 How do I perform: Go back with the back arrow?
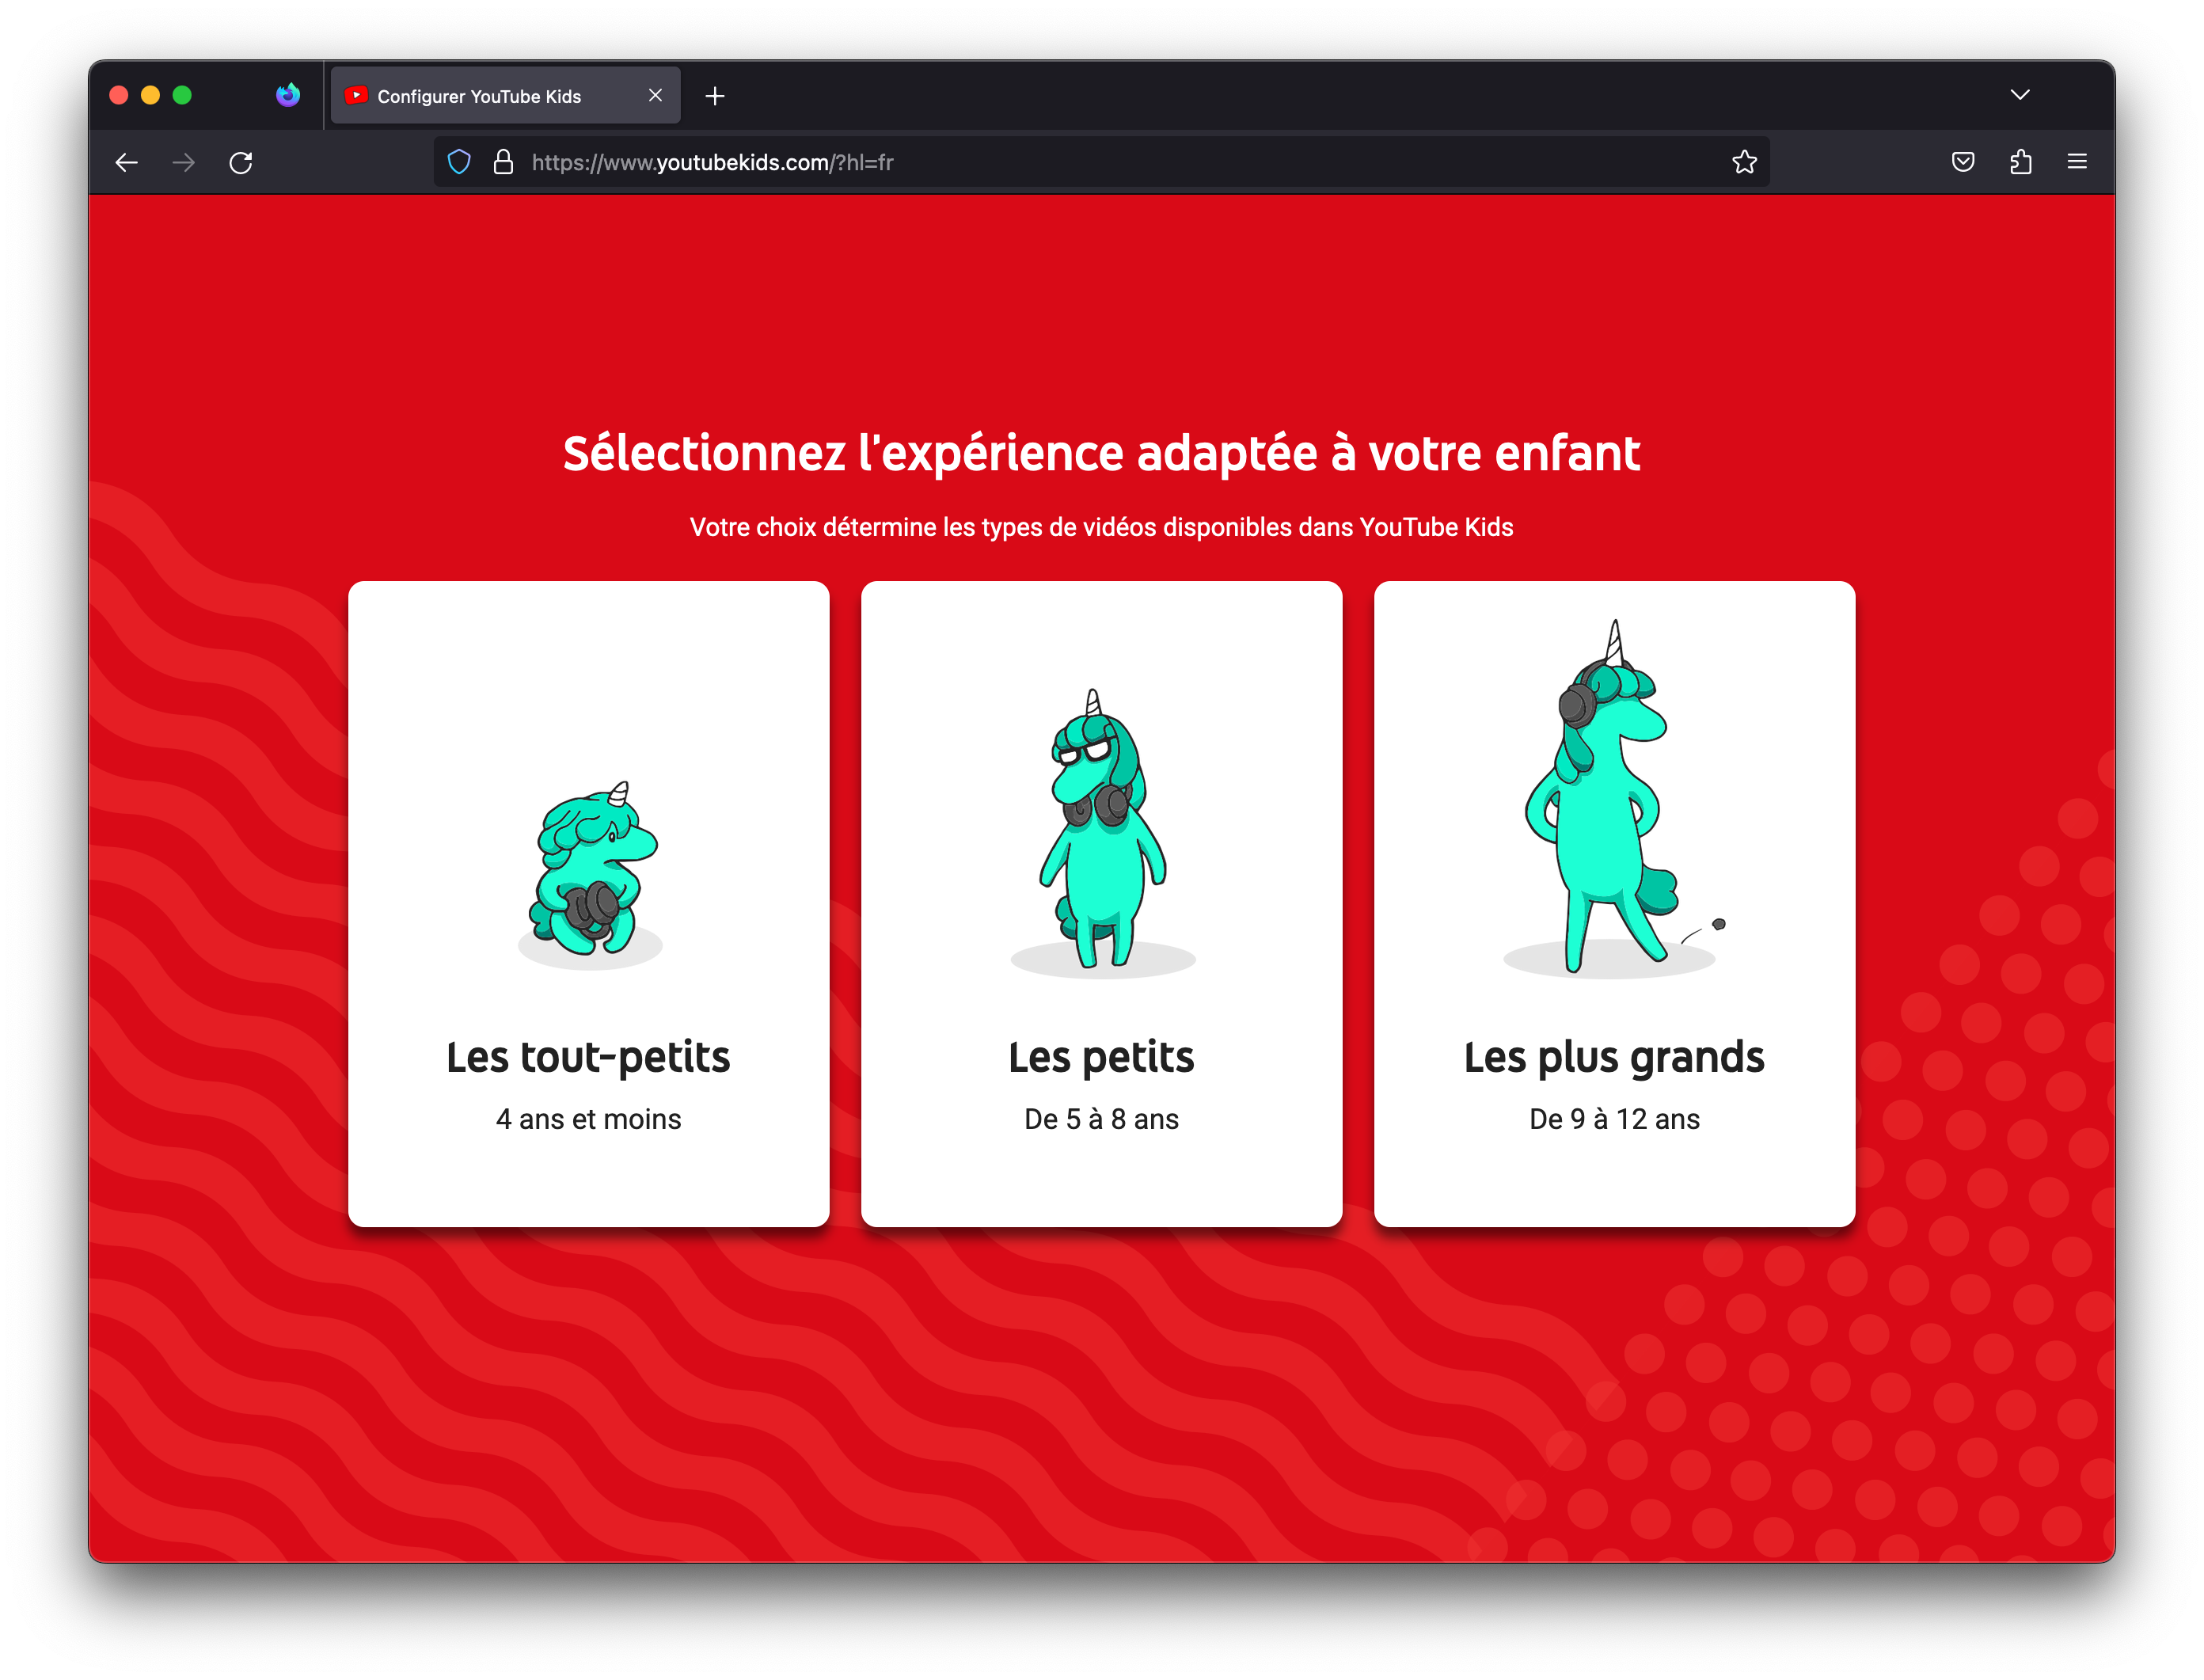[126, 162]
